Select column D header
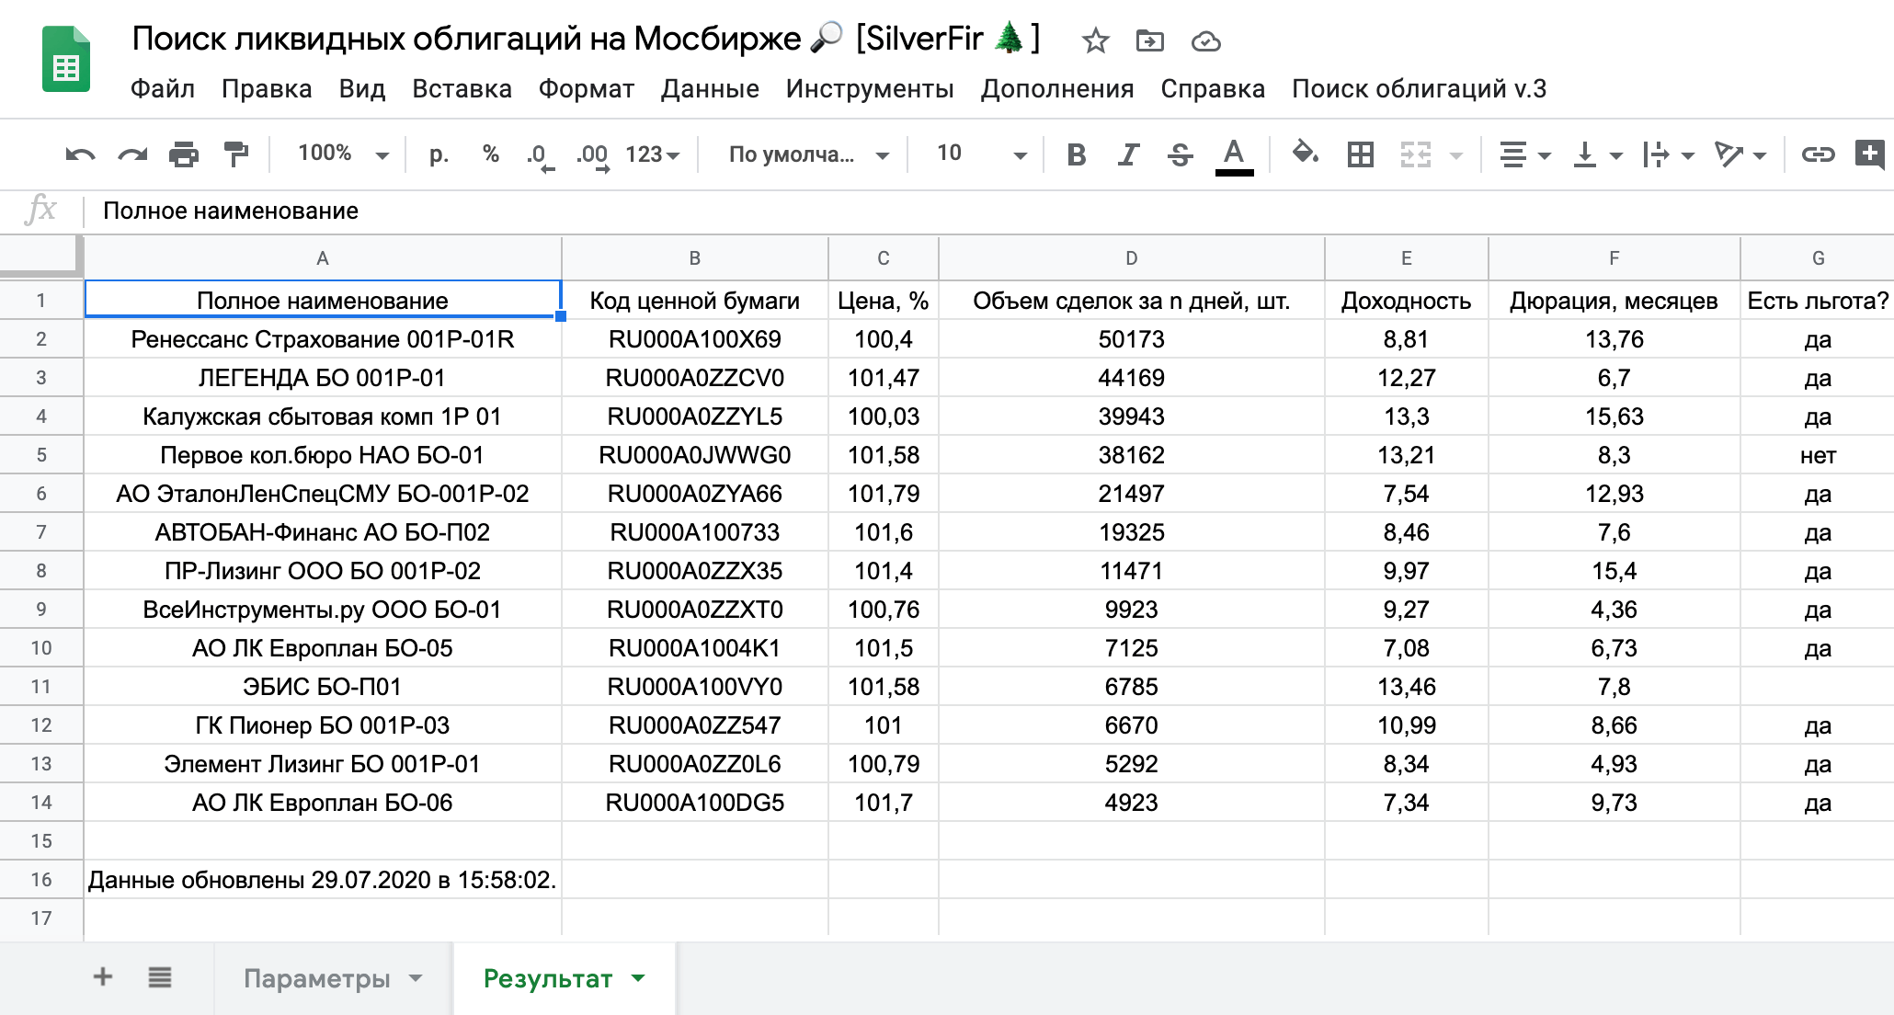The image size is (1894, 1015). point(1131,258)
